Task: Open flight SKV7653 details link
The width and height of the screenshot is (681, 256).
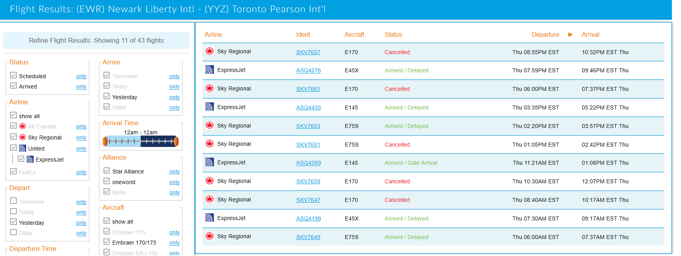Action: point(308,126)
